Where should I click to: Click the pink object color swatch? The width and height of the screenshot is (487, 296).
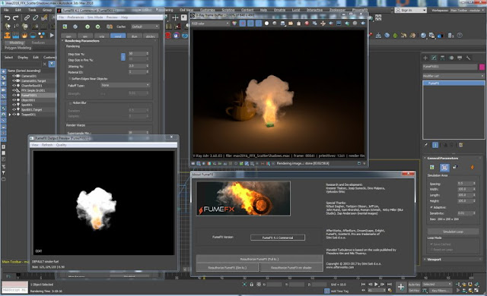click(x=482, y=67)
